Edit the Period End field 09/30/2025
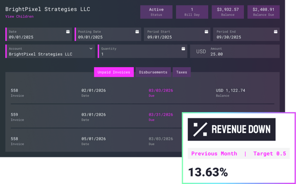Image resolution: width=296 pixels, height=184 pixels. click(x=246, y=34)
